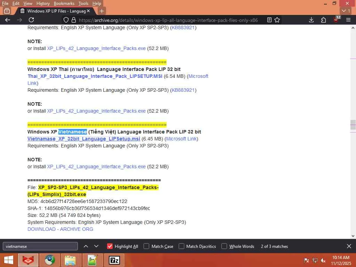Open a new tab with the plus button
Viewport: 356px width, 267px height.
coord(102,11)
